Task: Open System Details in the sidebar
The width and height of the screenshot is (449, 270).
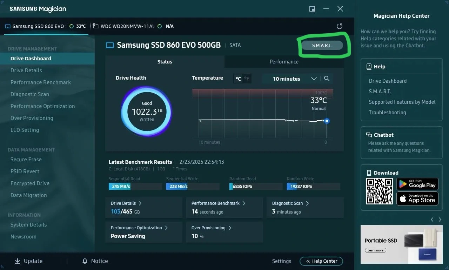Action: (47, 225)
